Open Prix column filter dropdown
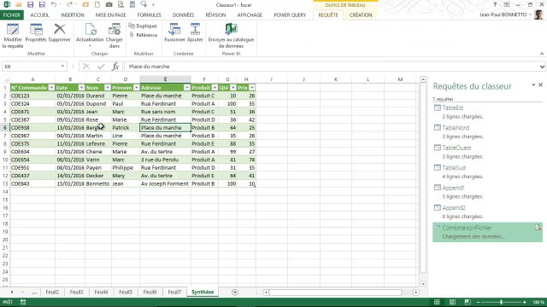The image size is (547, 307). pos(252,88)
